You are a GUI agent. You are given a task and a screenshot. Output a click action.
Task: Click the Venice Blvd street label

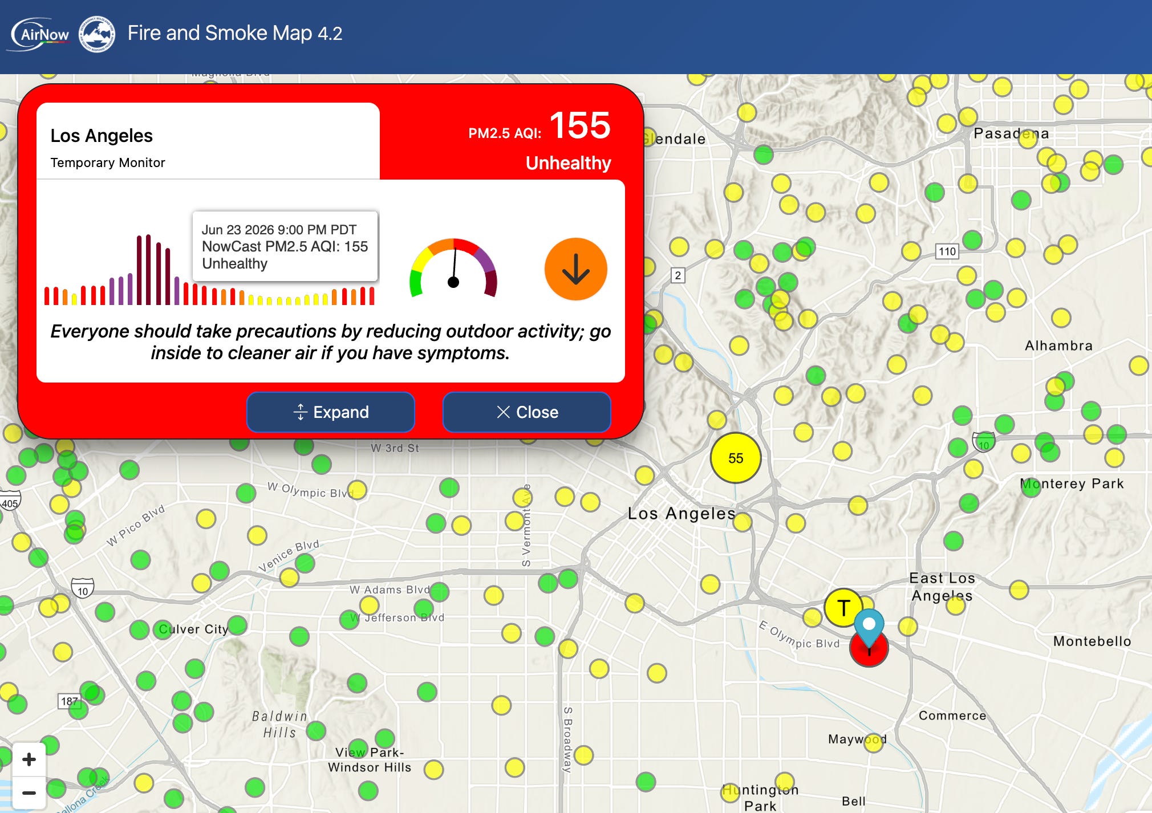[x=289, y=555]
